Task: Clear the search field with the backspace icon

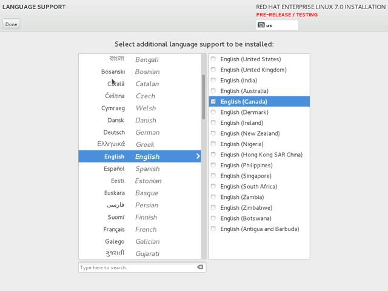Action: click(200, 267)
